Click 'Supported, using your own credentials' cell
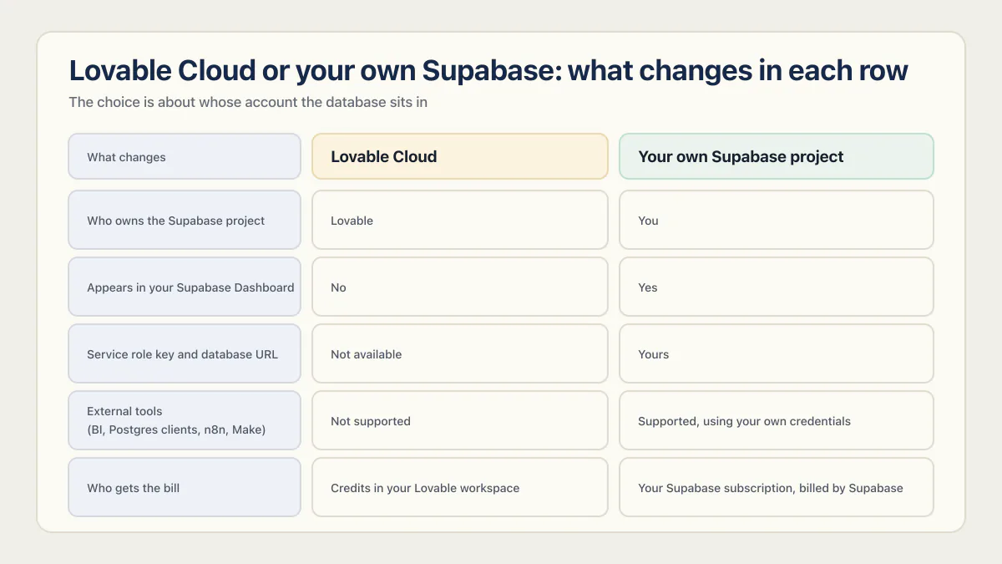The height and width of the screenshot is (564, 1002). [x=777, y=420]
